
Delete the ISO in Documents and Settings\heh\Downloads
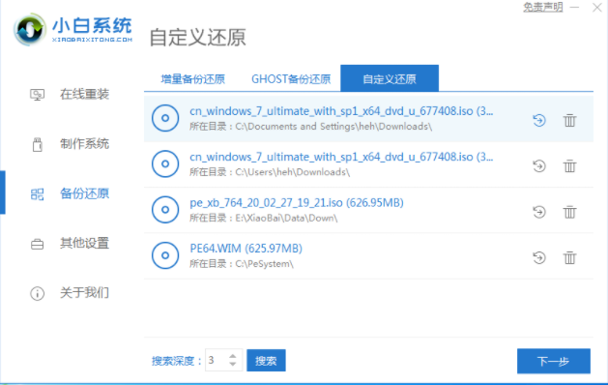569,120
